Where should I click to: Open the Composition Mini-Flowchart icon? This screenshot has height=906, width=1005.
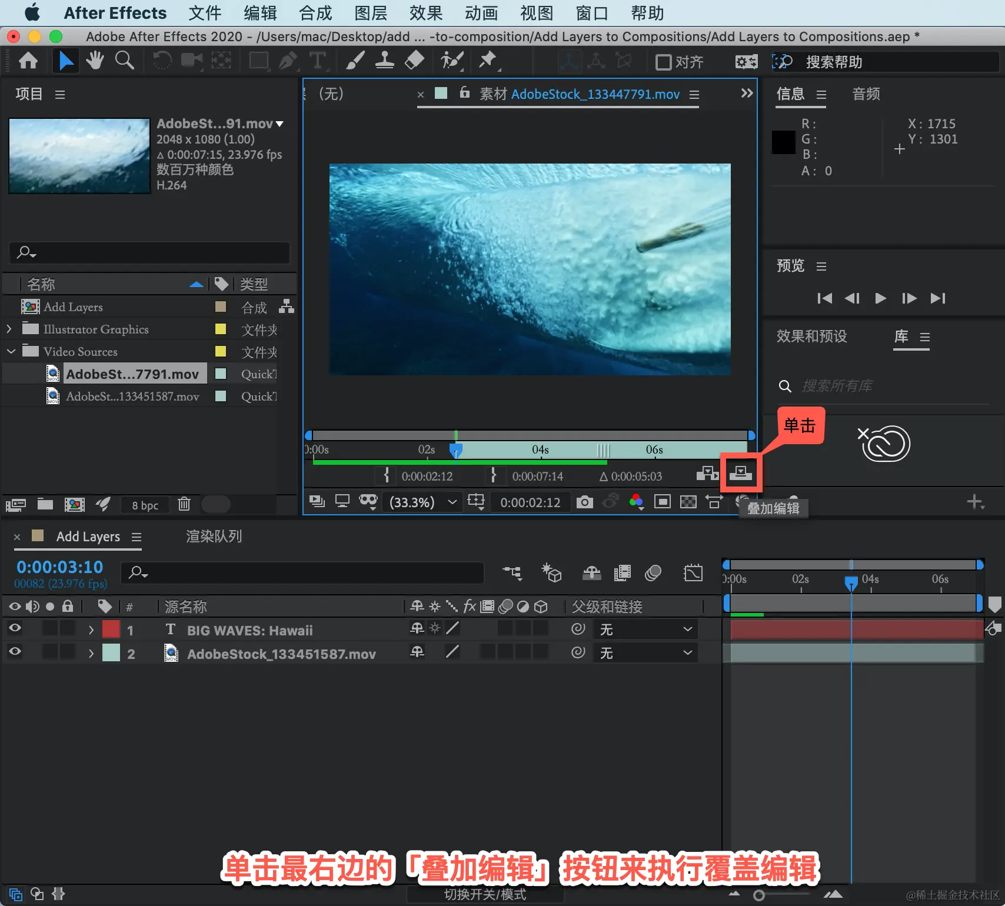(x=512, y=572)
